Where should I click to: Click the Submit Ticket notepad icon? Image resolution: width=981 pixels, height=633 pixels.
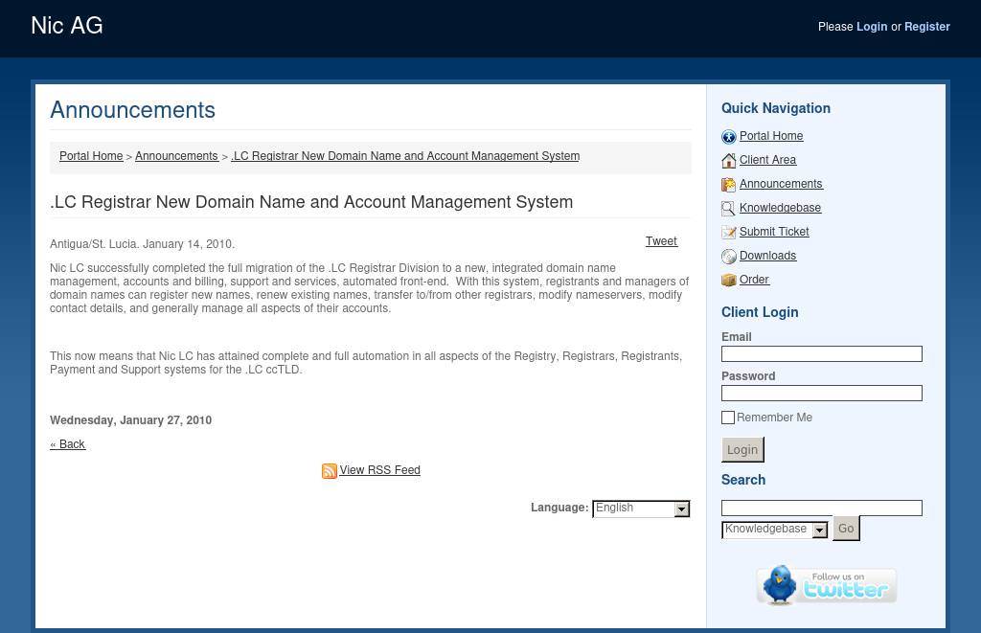click(x=728, y=233)
